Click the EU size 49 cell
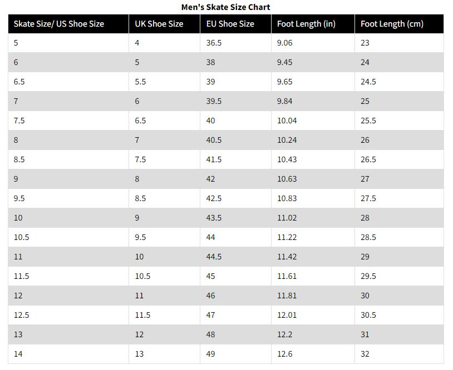Viewport: 453px width, 370px height. click(236, 354)
